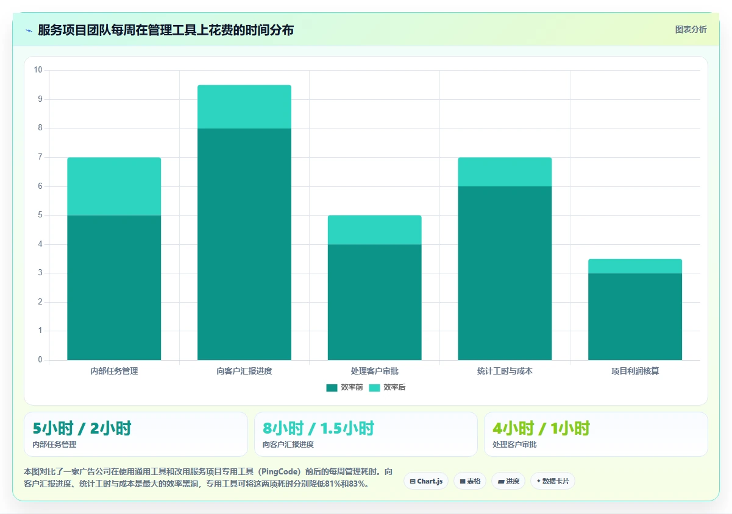Click the light 效率后 segment for 项目利润核算

pos(635,266)
